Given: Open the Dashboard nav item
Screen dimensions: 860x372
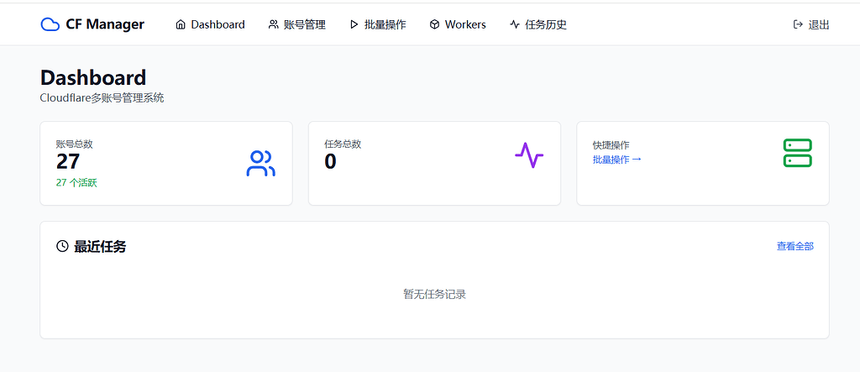Looking at the screenshot, I should tap(210, 24).
